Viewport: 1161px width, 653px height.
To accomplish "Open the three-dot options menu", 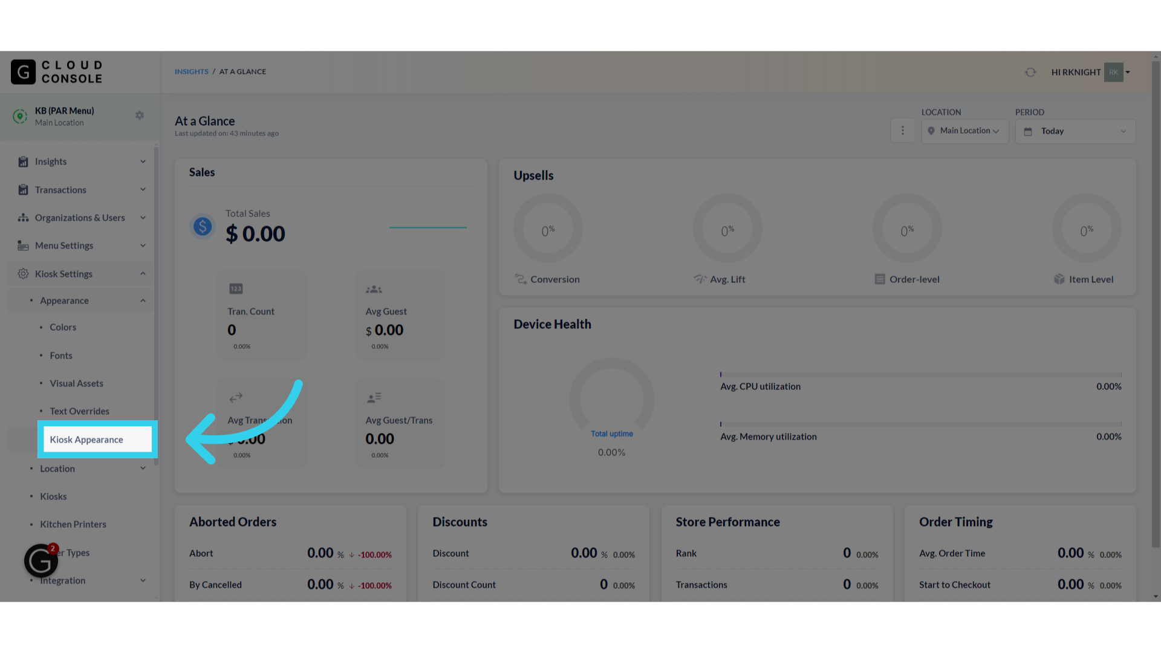I will [x=903, y=131].
